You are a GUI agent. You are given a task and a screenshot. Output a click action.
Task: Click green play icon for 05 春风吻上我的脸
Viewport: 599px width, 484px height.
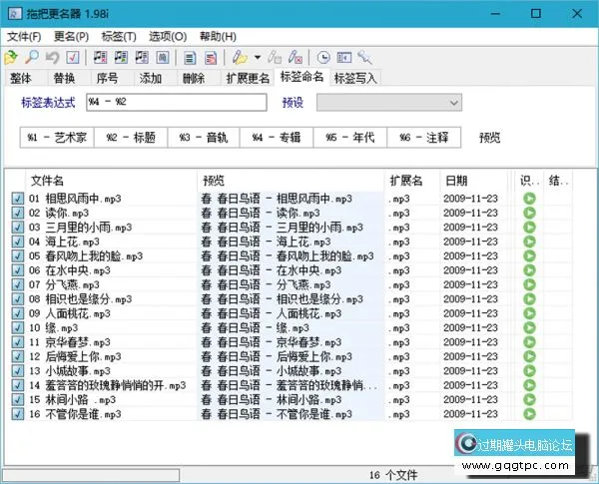[x=529, y=255]
